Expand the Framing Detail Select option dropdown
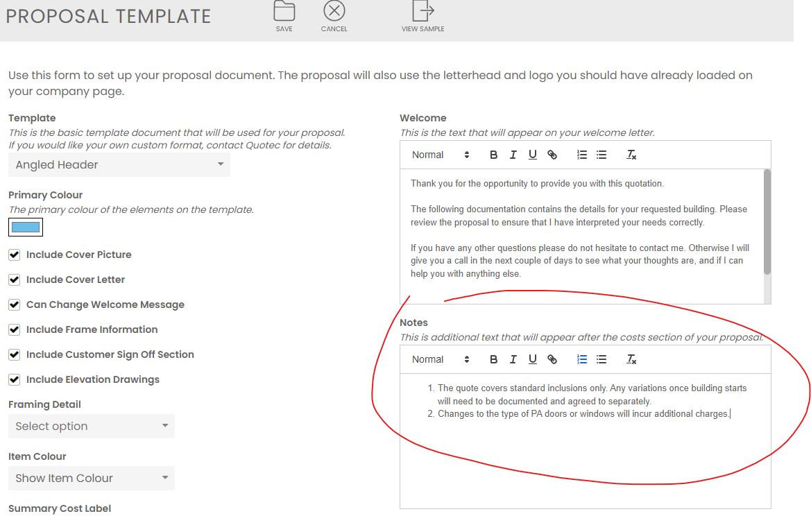The height and width of the screenshot is (516, 811). tap(91, 427)
